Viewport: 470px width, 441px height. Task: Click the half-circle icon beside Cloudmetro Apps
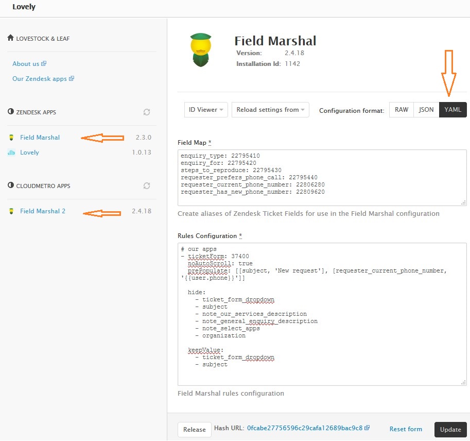pyautogui.click(x=11, y=185)
